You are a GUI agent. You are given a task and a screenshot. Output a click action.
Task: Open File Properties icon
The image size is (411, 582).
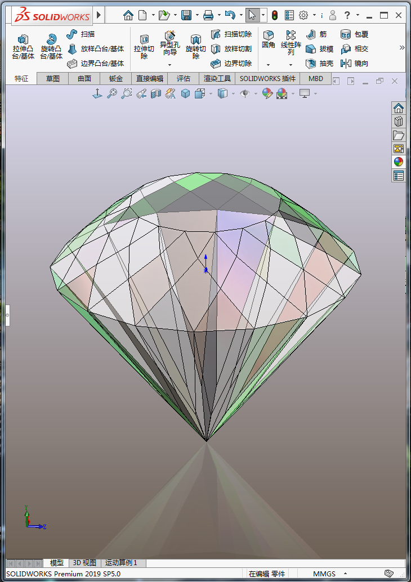[x=289, y=15]
